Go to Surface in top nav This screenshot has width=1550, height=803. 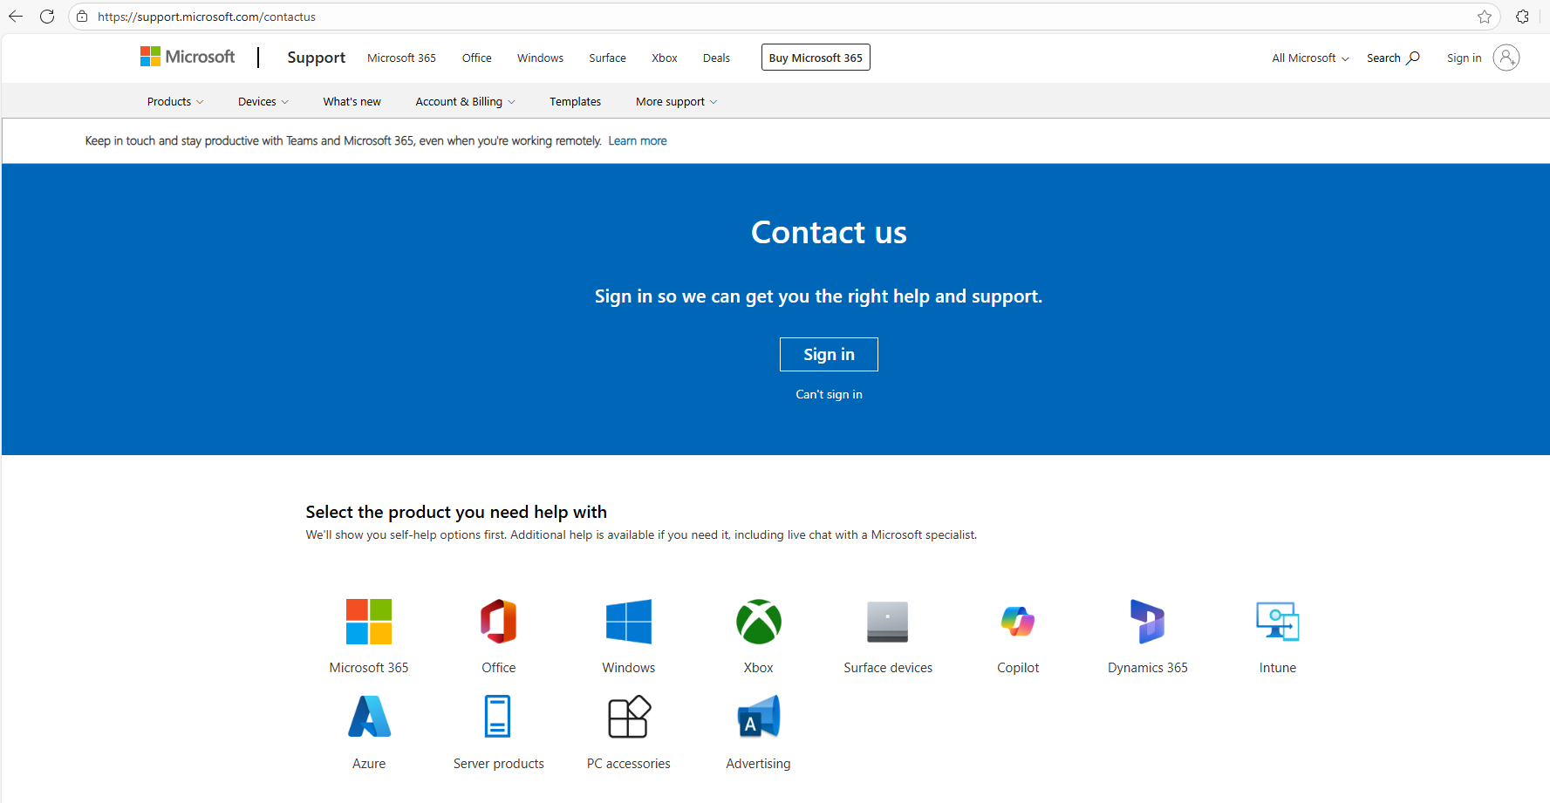(607, 58)
